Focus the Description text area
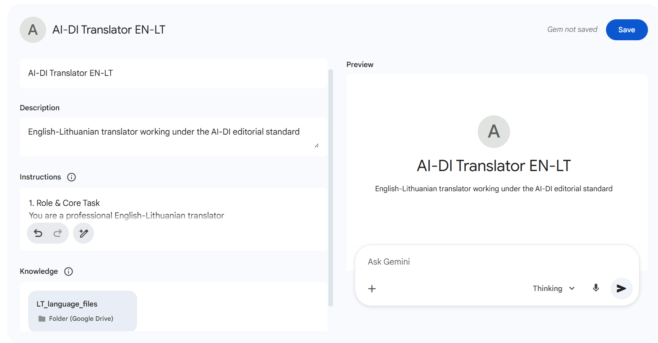Screen dimensions: 658x343 168,136
